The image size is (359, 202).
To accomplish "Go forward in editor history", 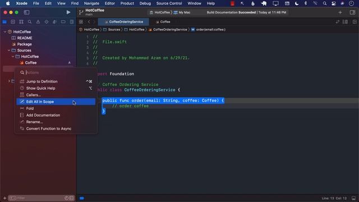I will pos(94,22).
